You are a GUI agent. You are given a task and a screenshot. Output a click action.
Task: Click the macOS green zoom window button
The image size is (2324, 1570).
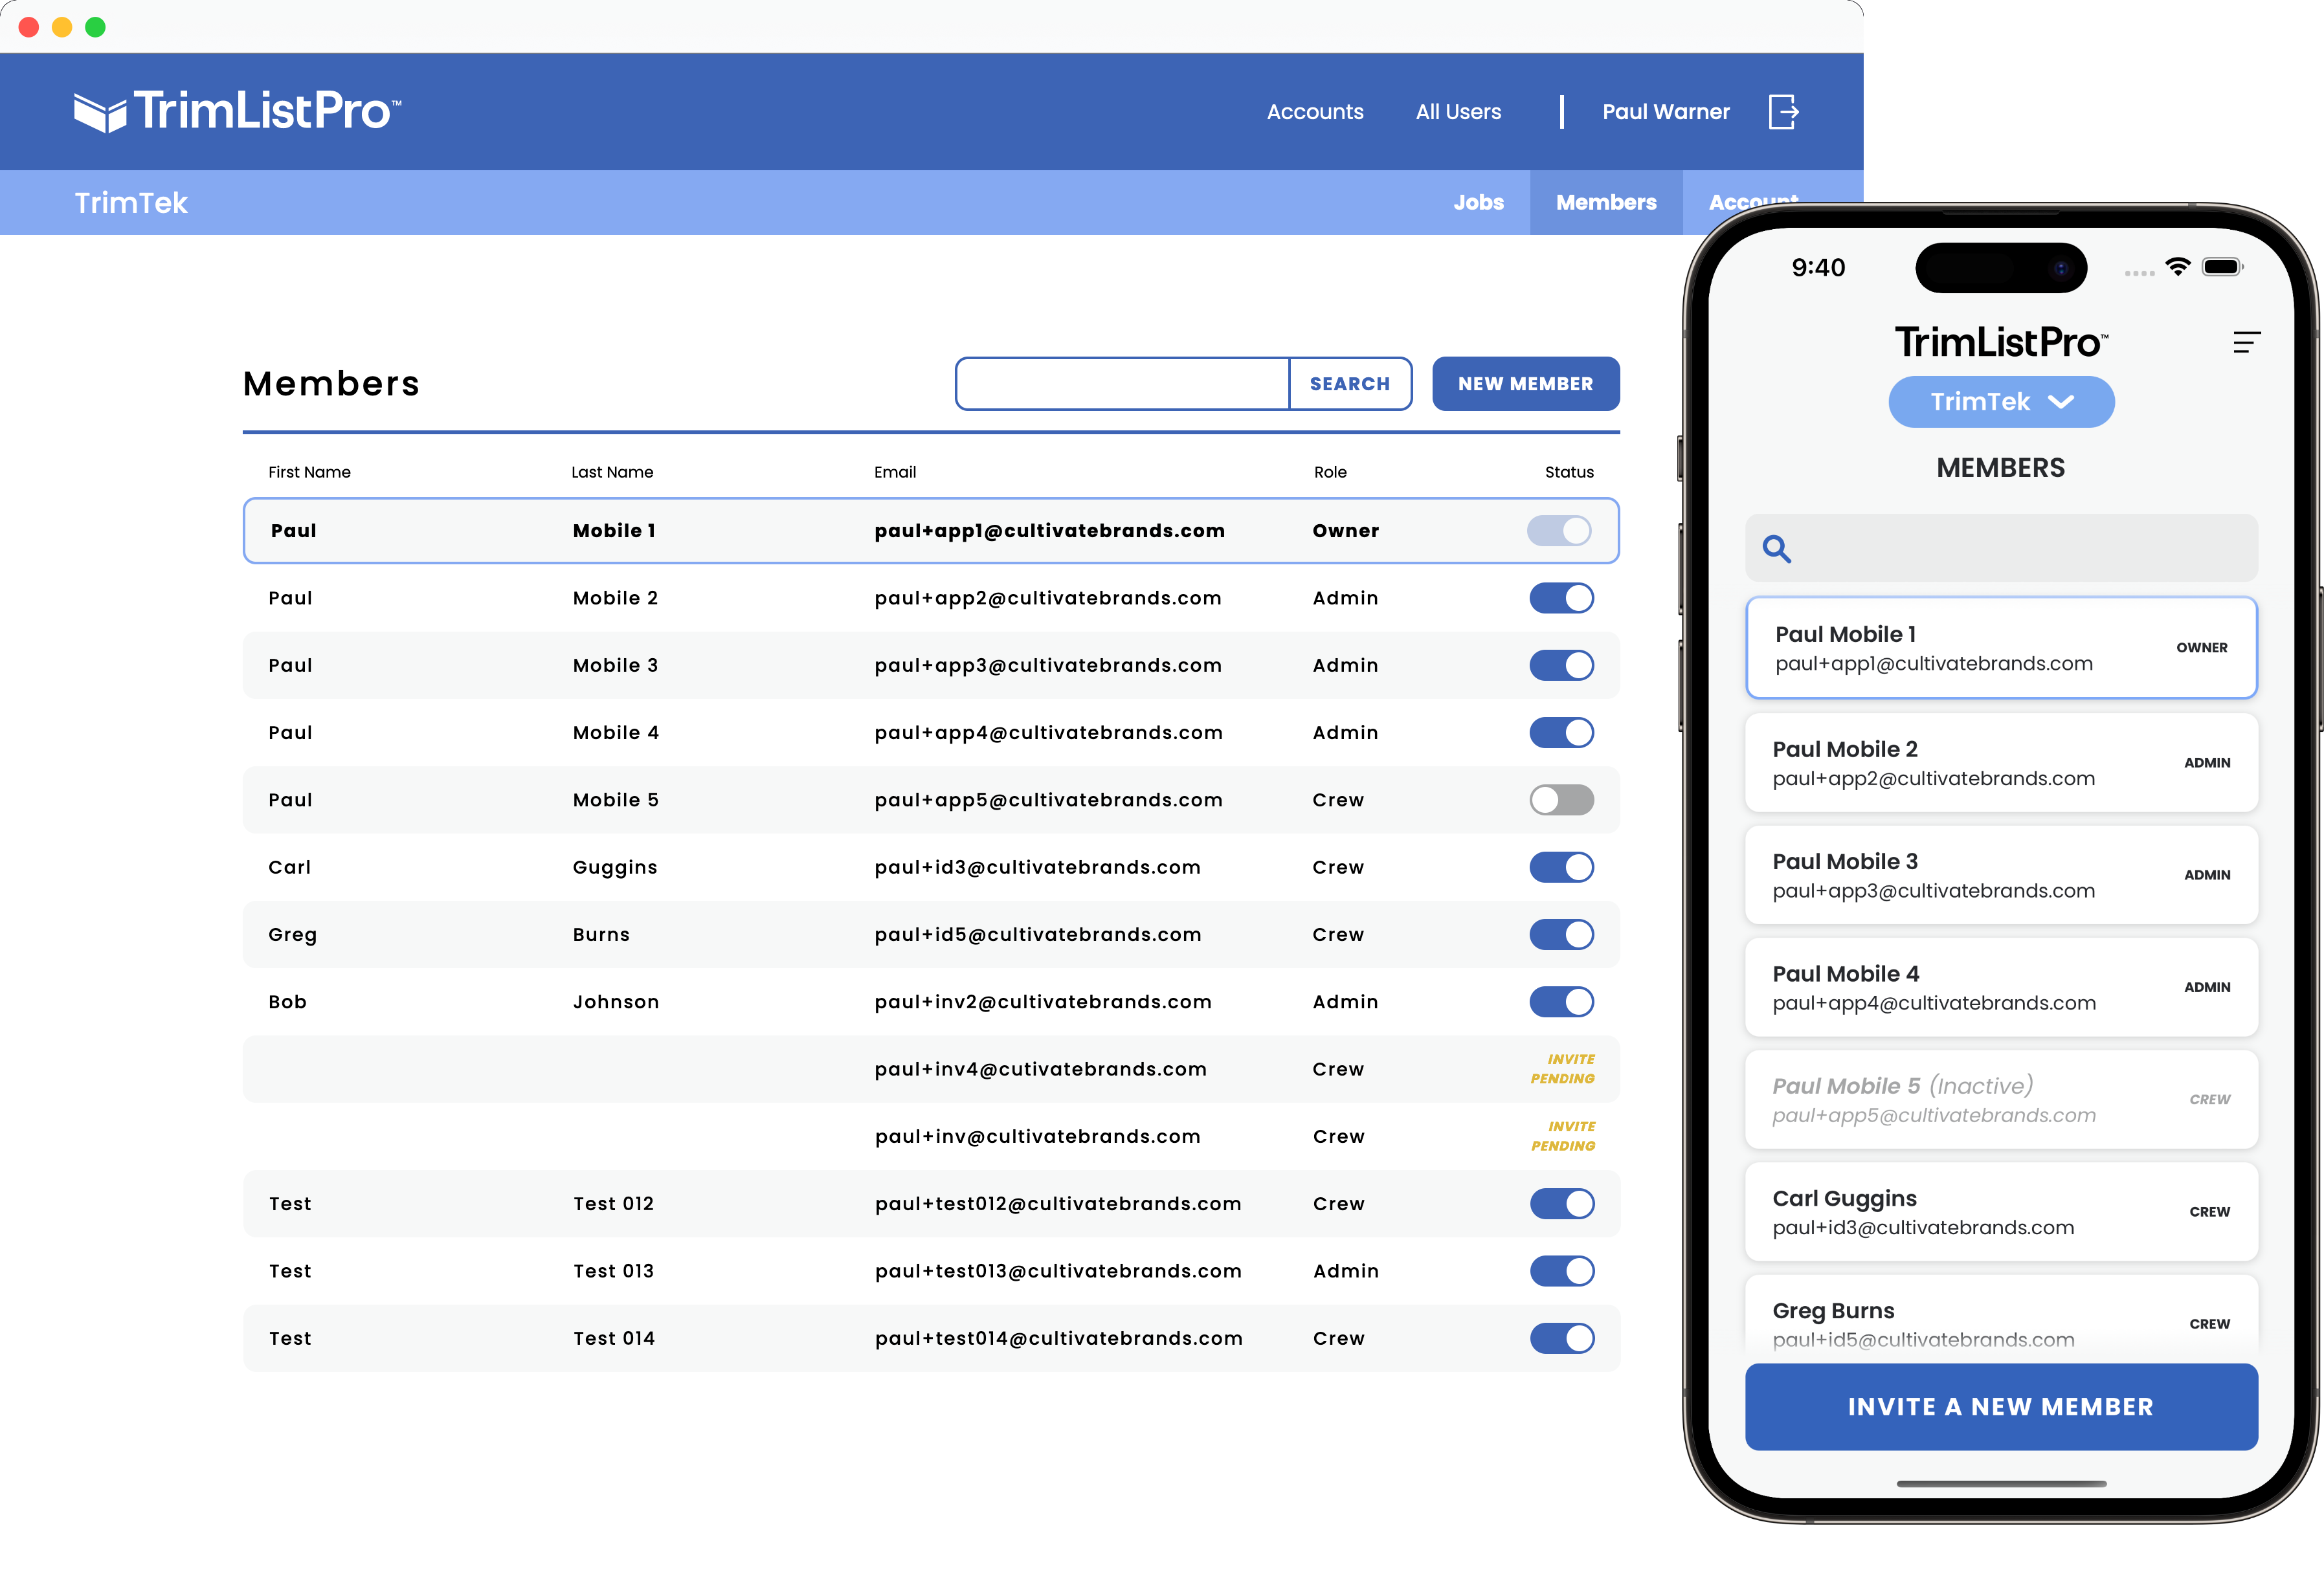[x=95, y=27]
